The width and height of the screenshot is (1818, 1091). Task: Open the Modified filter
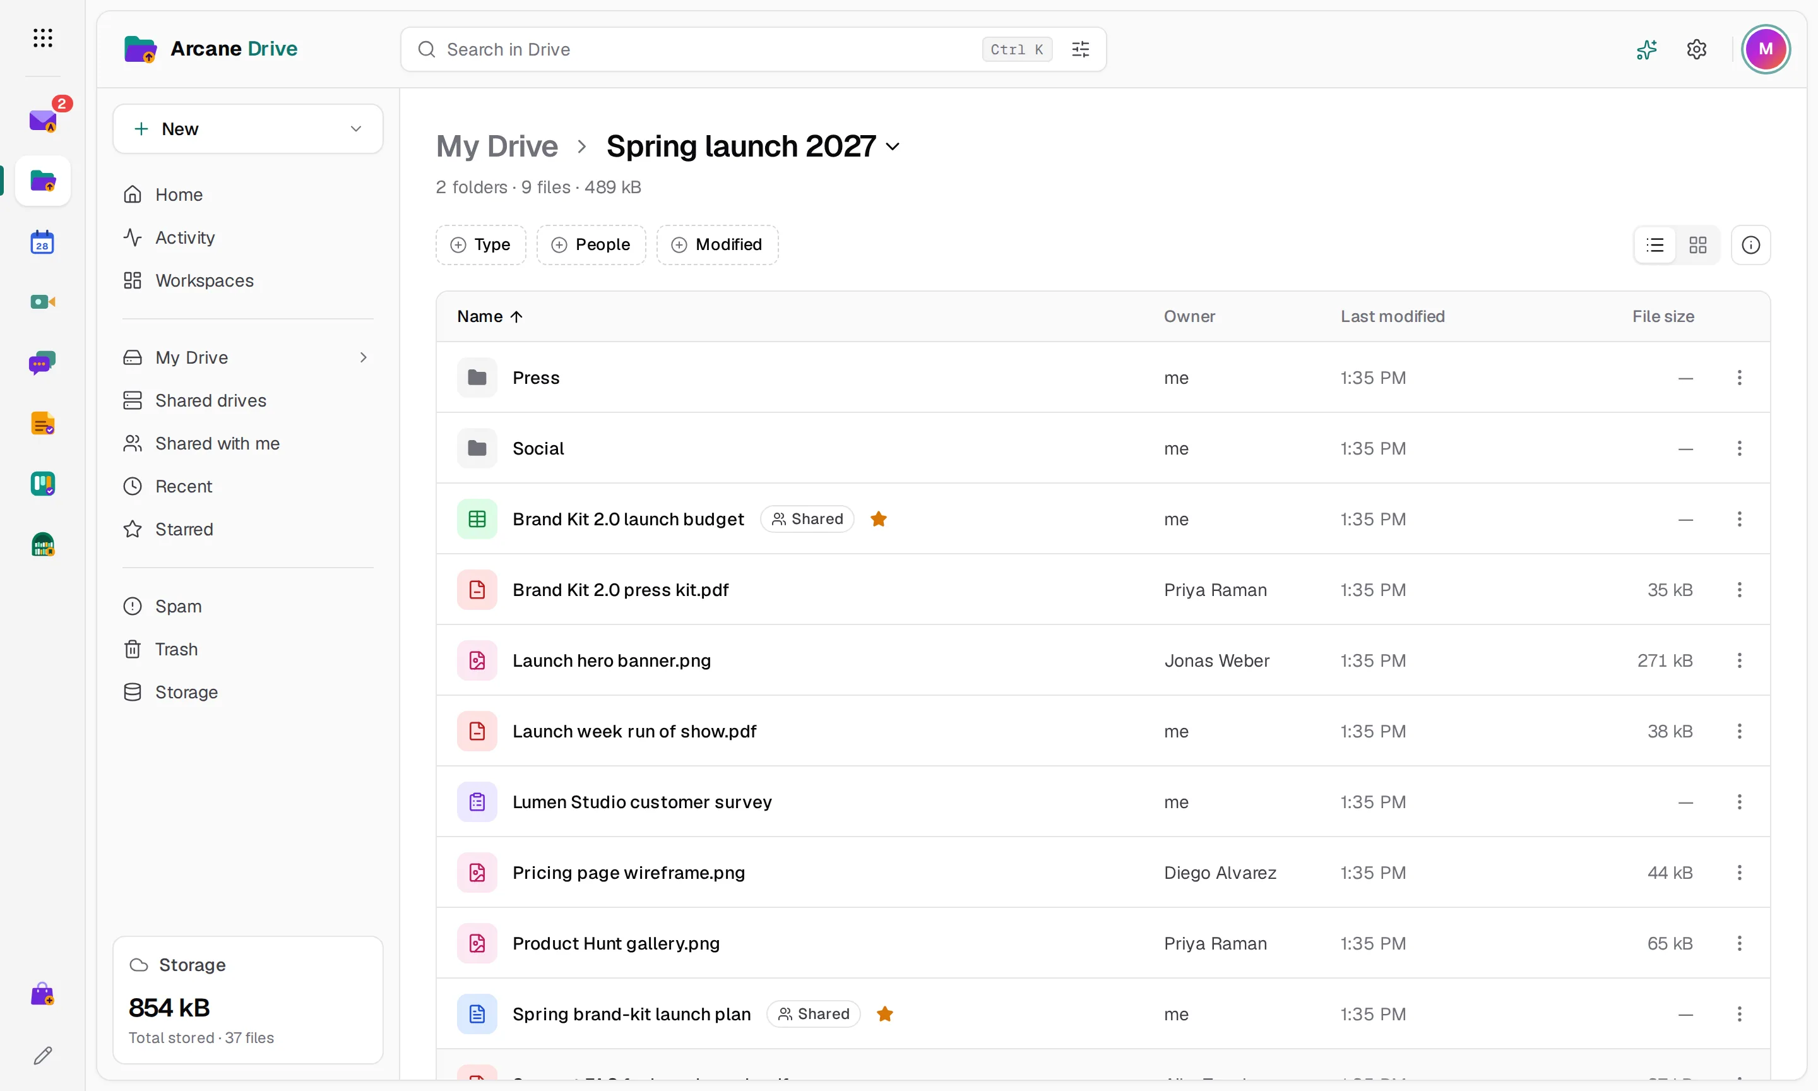717,245
